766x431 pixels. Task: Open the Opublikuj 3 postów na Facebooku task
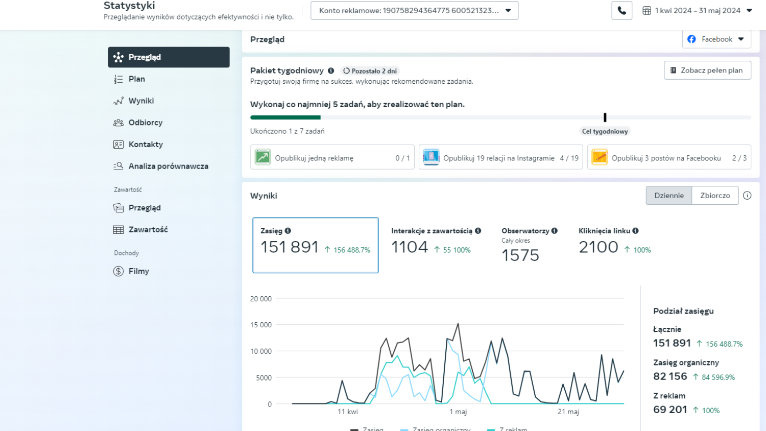[x=668, y=158]
